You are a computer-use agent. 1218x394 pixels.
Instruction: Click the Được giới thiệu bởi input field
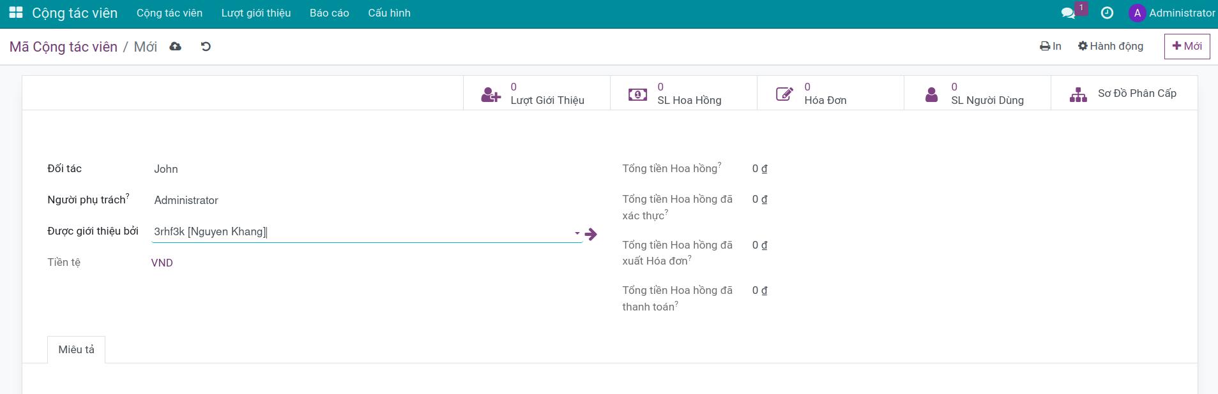(362, 232)
